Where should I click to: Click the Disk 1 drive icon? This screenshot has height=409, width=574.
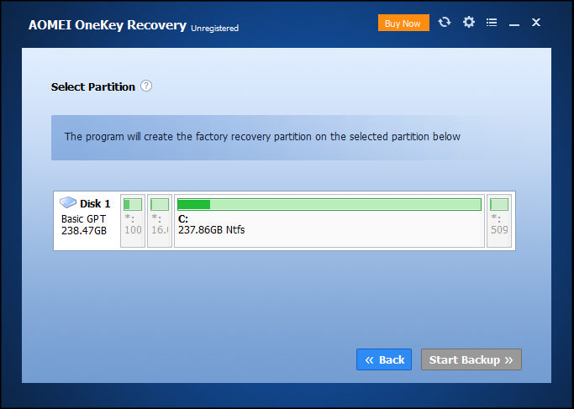pos(68,202)
